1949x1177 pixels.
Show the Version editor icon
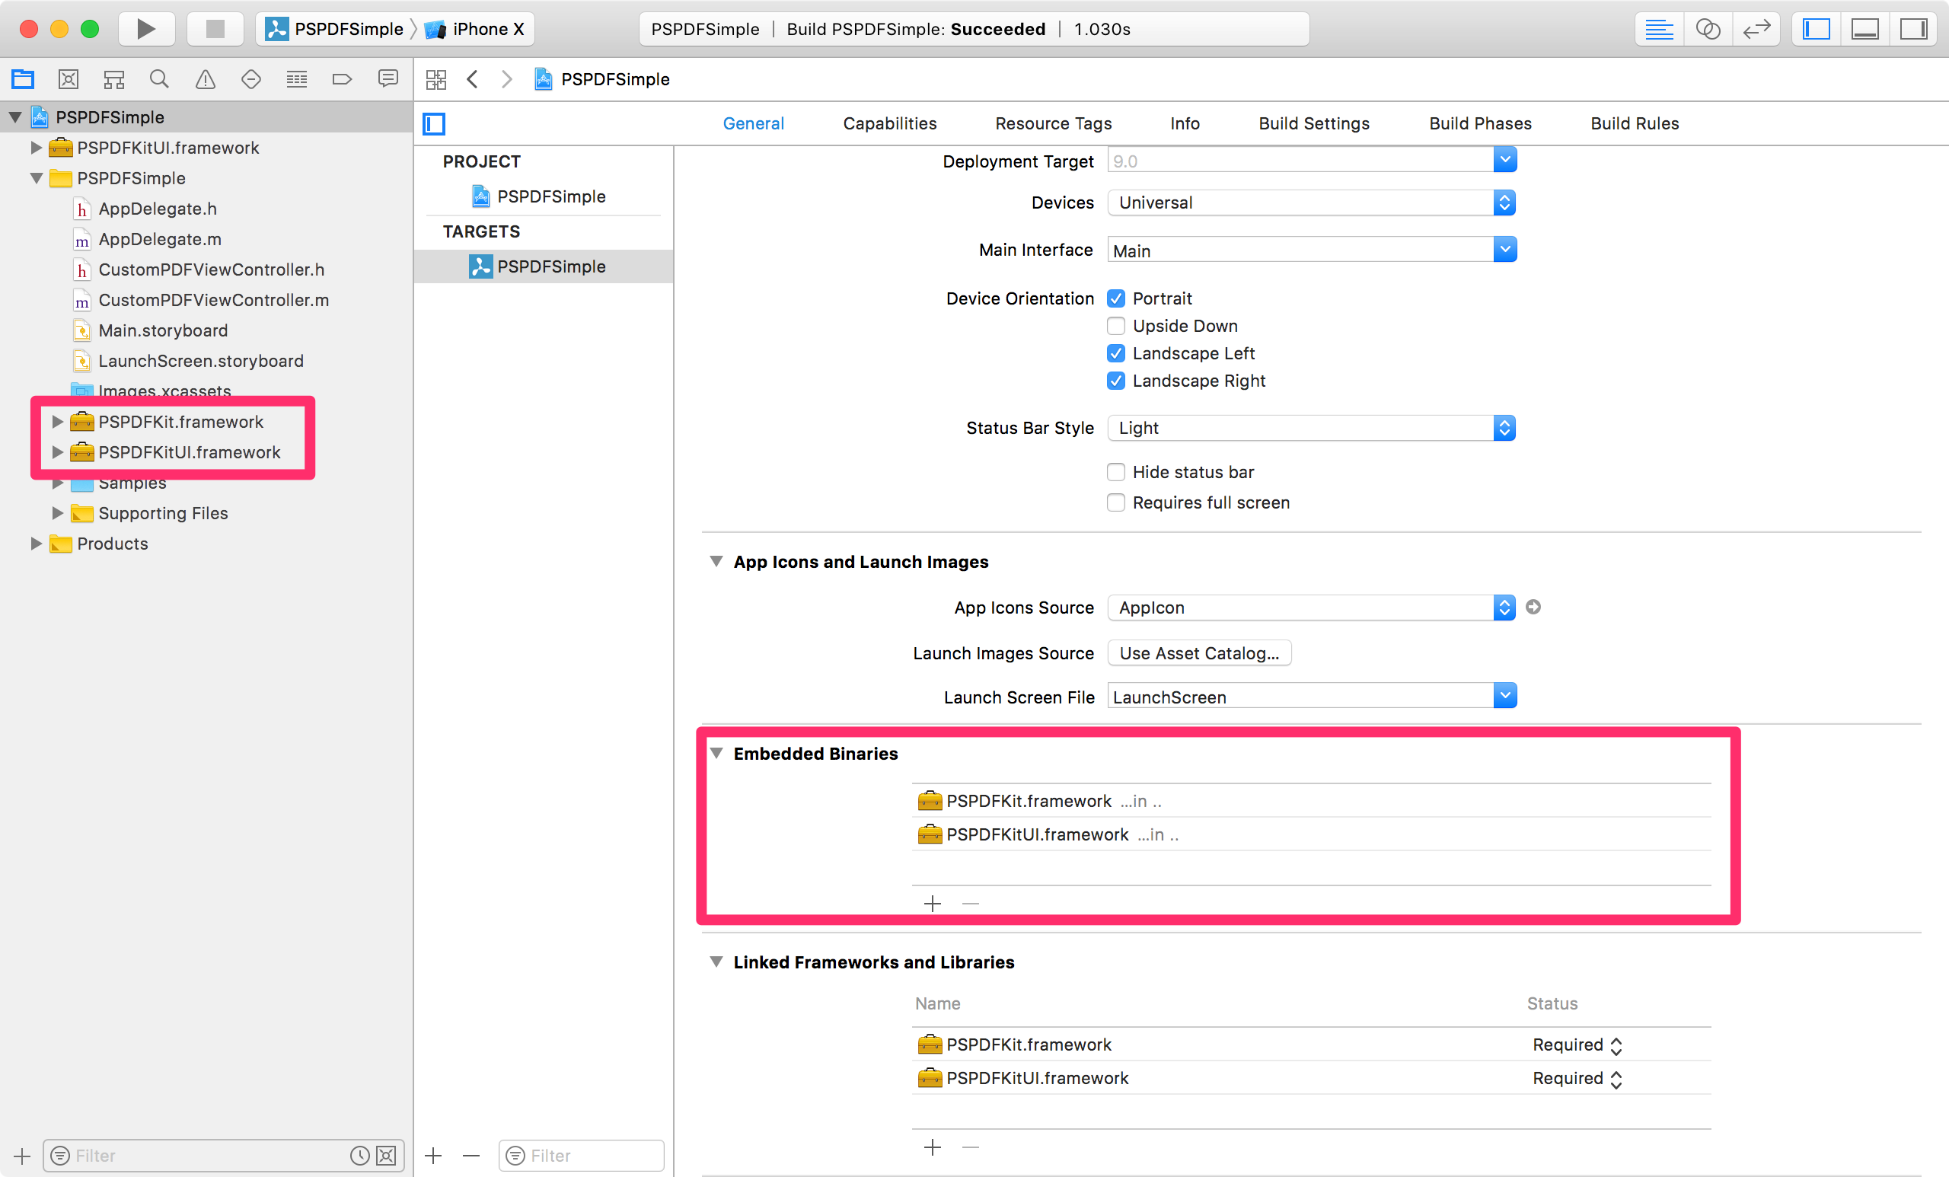(x=1756, y=29)
